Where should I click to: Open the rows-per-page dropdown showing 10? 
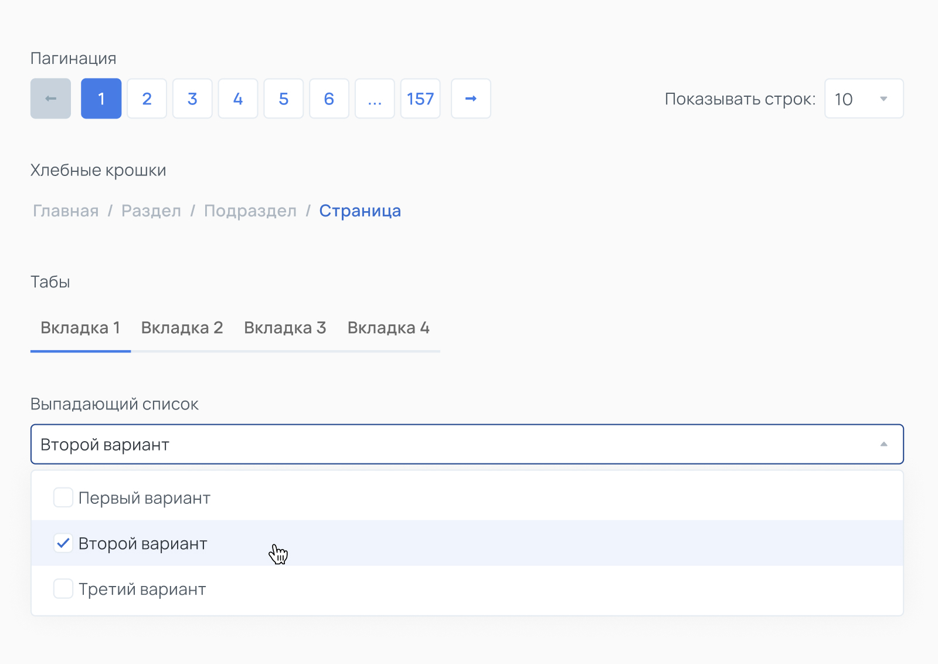864,99
